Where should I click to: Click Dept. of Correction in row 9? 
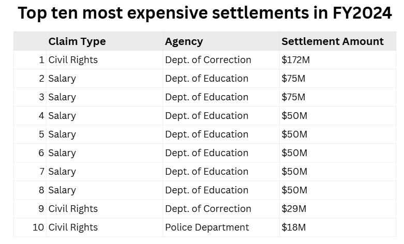click(208, 209)
